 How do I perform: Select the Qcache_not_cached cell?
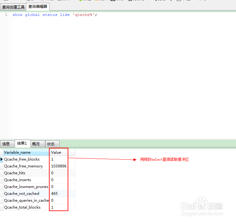click(x=26, y=194)
